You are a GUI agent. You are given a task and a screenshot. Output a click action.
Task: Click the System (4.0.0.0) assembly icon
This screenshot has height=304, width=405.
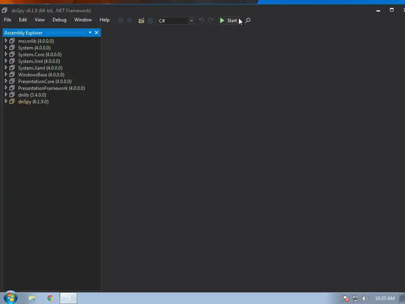12,47
